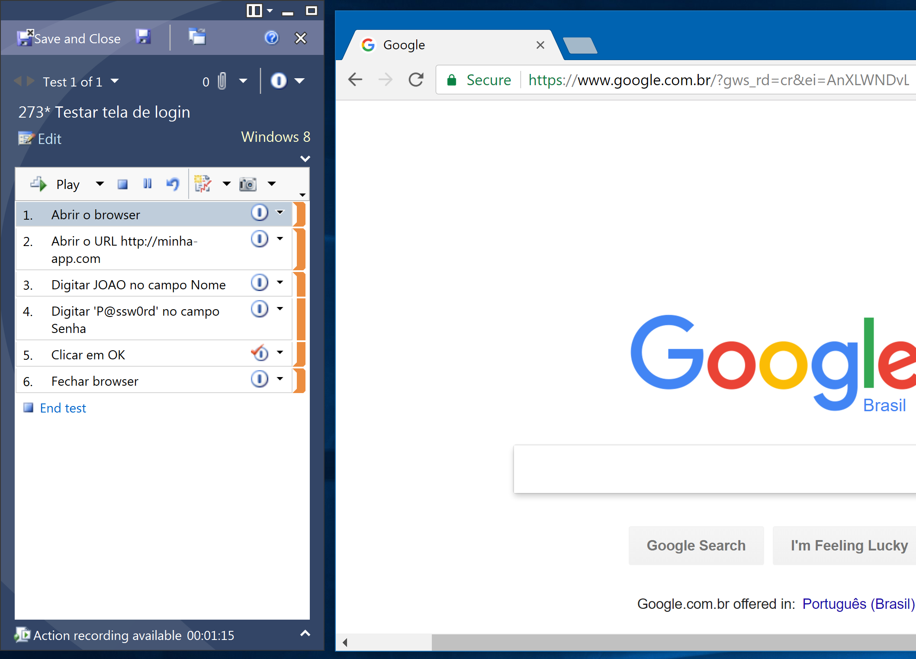
Task: Set the result status for step 2
Action: tap(260, 239)
